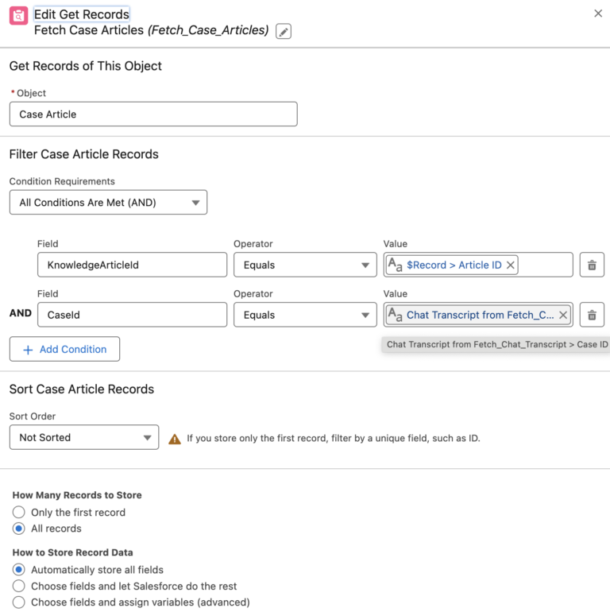Close the Edit Get Records dialog
Screen dimensions: 610x612
(598, 14)
